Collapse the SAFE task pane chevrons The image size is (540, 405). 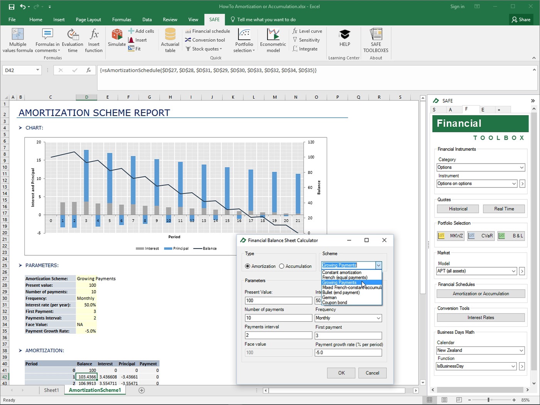tap(533, 101)
